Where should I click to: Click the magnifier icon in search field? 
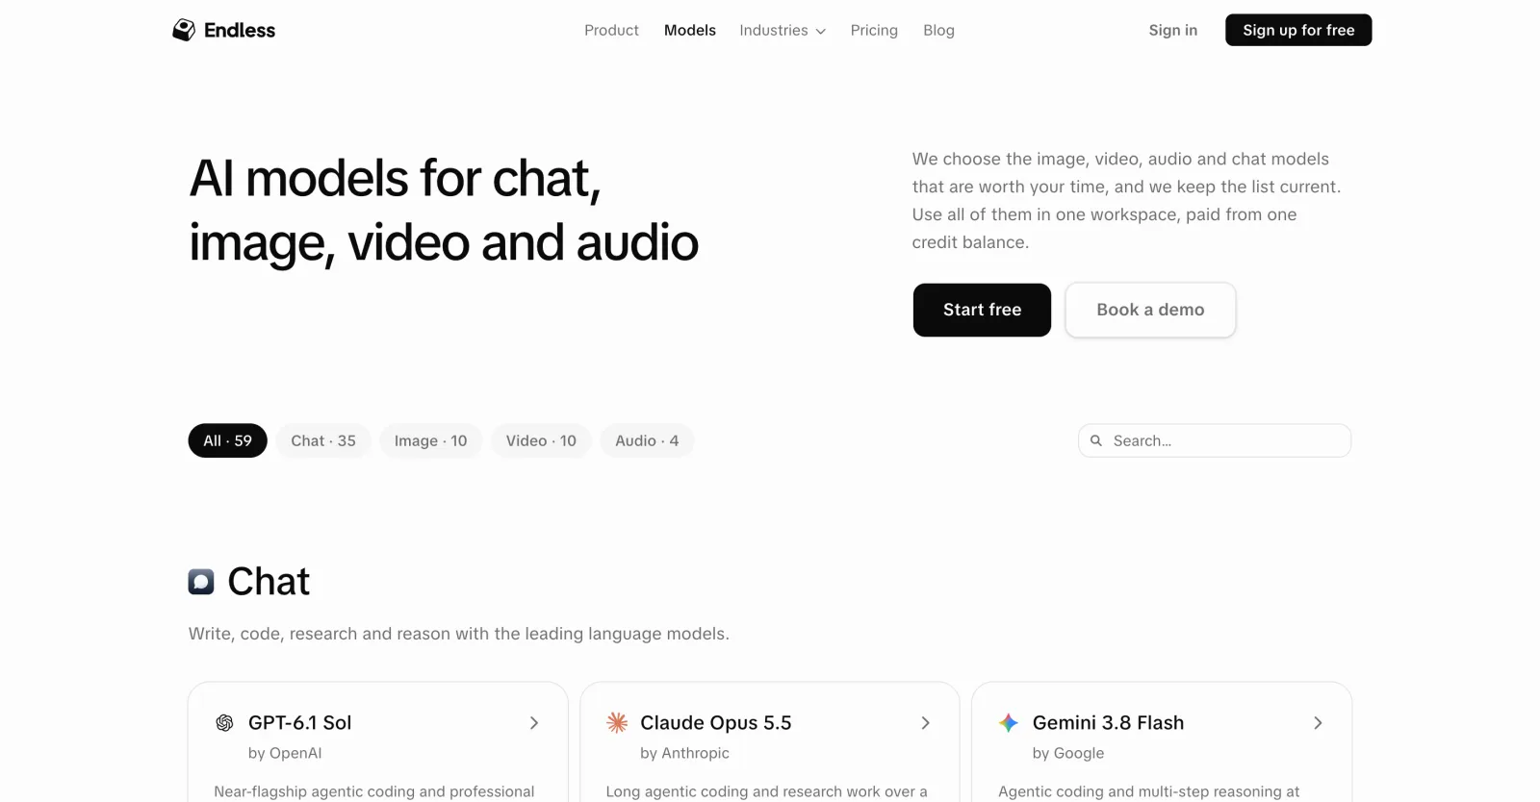pyautogui.click(x=1095, y=440)
